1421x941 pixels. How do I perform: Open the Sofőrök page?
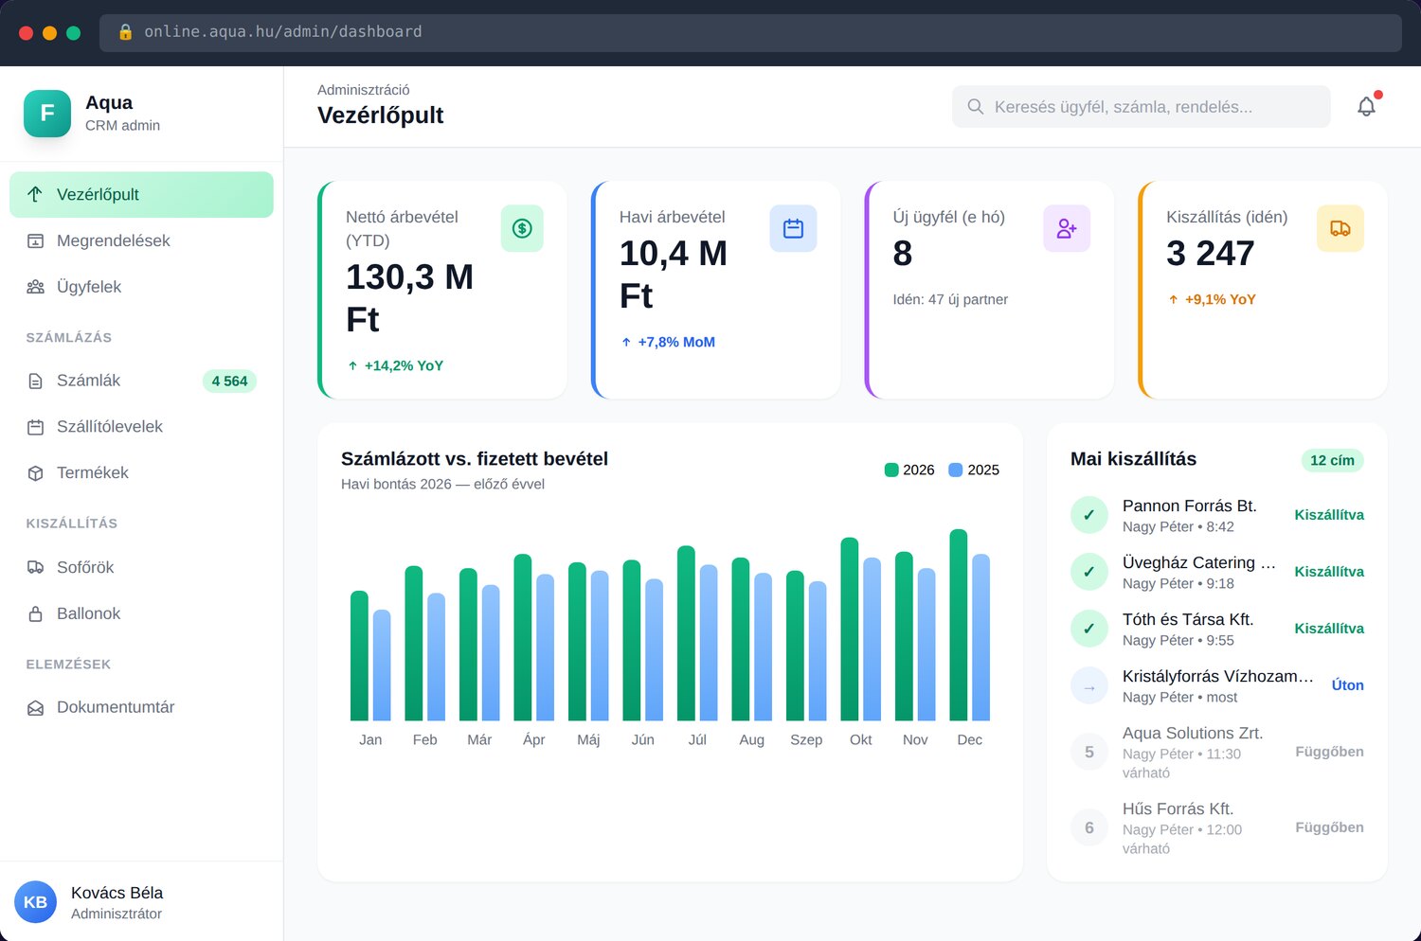tap(141, 567)
